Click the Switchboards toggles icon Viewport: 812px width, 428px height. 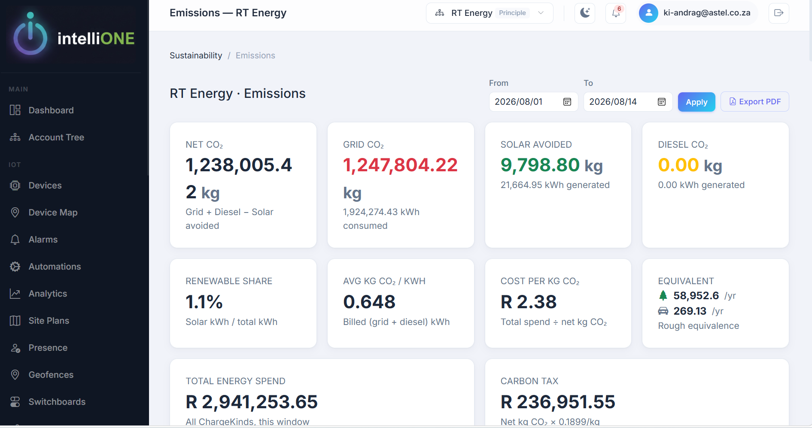click(x=15, y=402)
